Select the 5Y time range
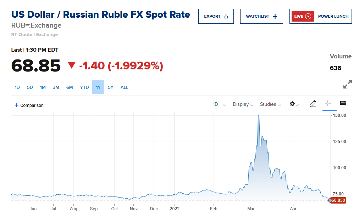Viewport: 359px width, 217px height. 111,87
